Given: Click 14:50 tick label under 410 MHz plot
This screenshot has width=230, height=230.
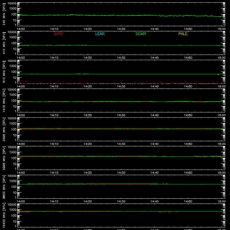Looking at the screenshot, I should (188, 58).
